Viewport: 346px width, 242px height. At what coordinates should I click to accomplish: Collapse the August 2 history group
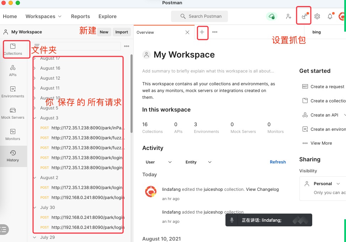pyautogui.click(x=34, y=178)
